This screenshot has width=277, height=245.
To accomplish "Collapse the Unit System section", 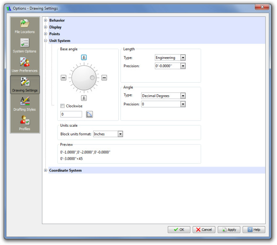I will pyautogui.click(x=45, y=40).
